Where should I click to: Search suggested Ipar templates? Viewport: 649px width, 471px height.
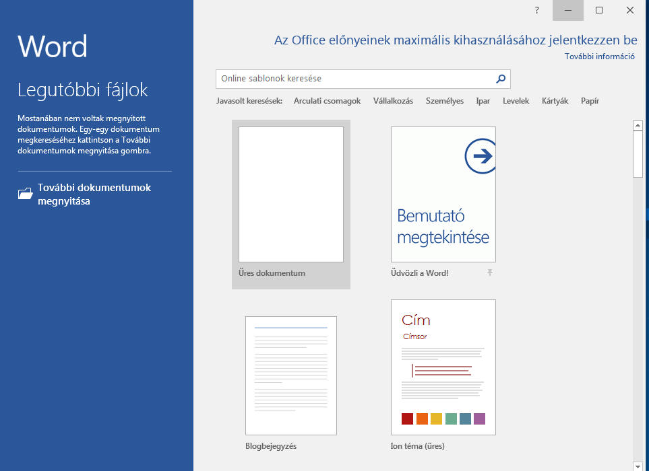(483, 101)
